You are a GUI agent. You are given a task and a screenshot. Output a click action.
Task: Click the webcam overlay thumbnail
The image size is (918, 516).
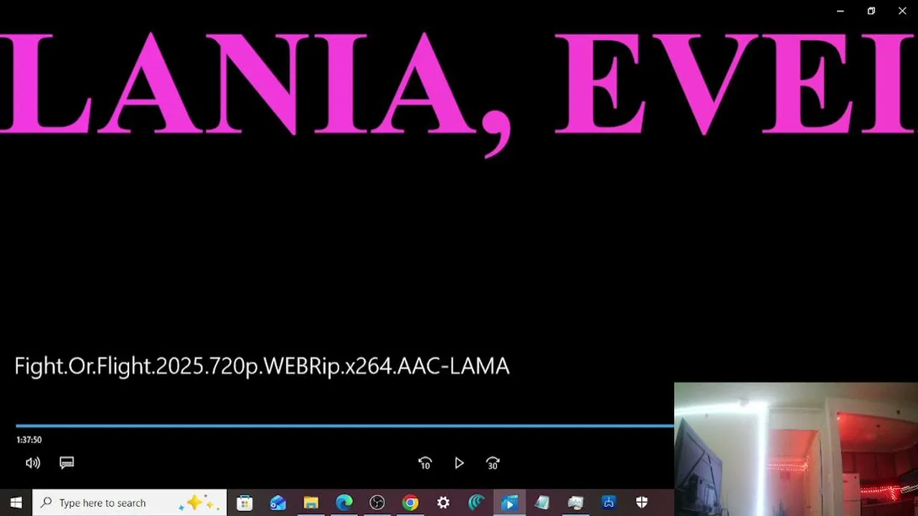coord(796,449)
